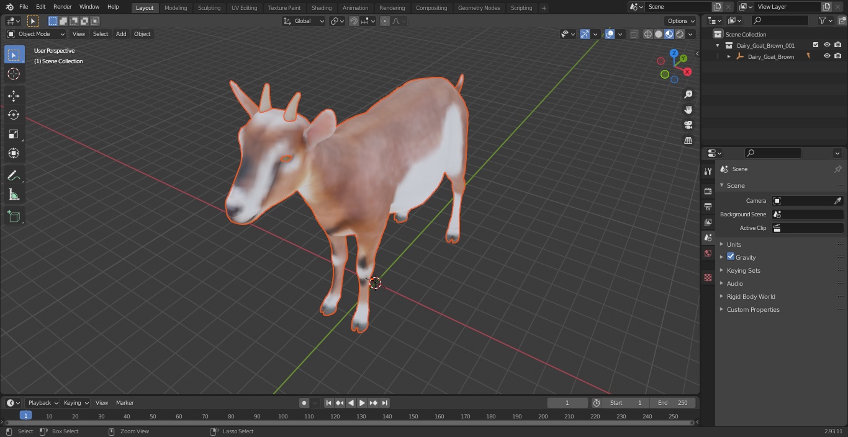Toggle the Gravity checkbox
This screenshot has width=848, height=437.
731,257
